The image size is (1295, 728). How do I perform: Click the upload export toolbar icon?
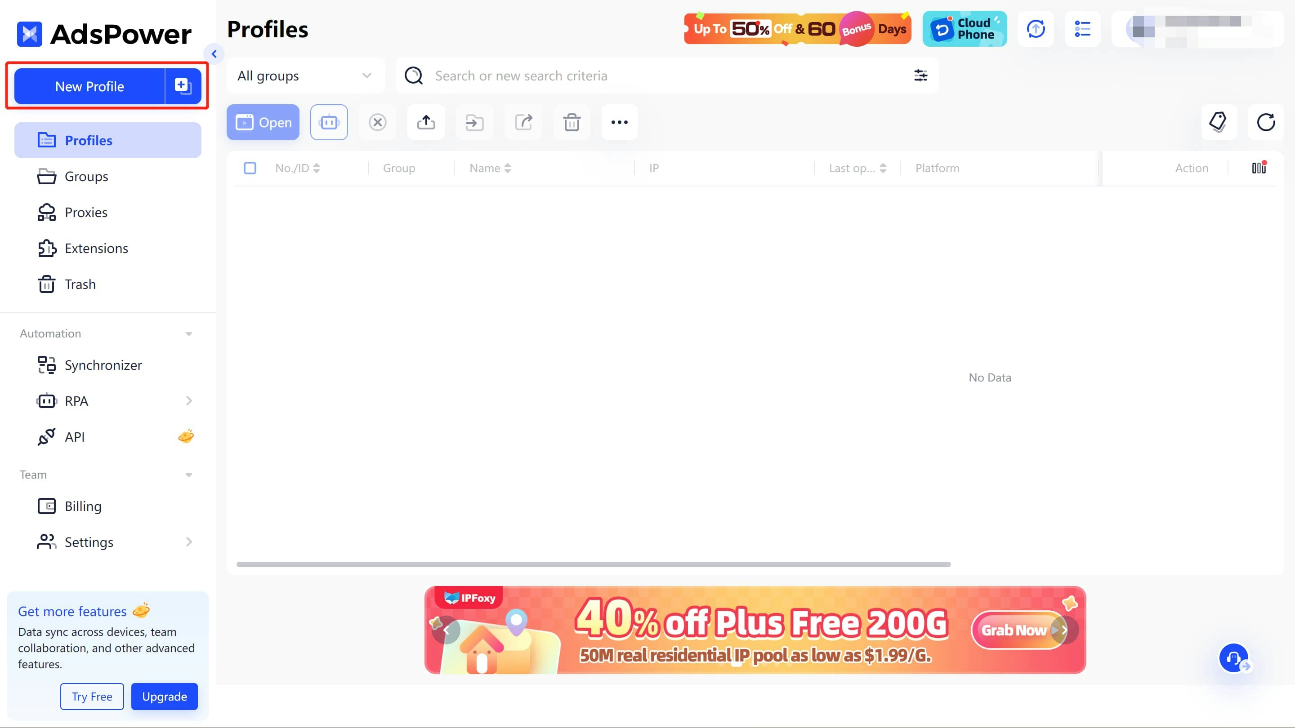click(426, 122)
